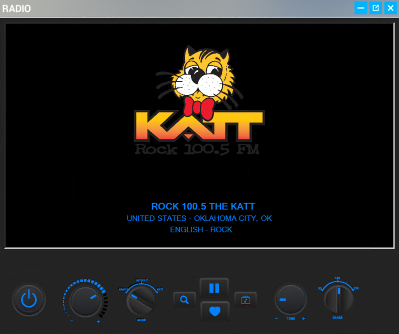Open station search with magnifier icon
This screenshot has height=334, width=399.
tap(184, 300)
